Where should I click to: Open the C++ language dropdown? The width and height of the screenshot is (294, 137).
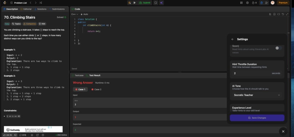coord(75,14)
